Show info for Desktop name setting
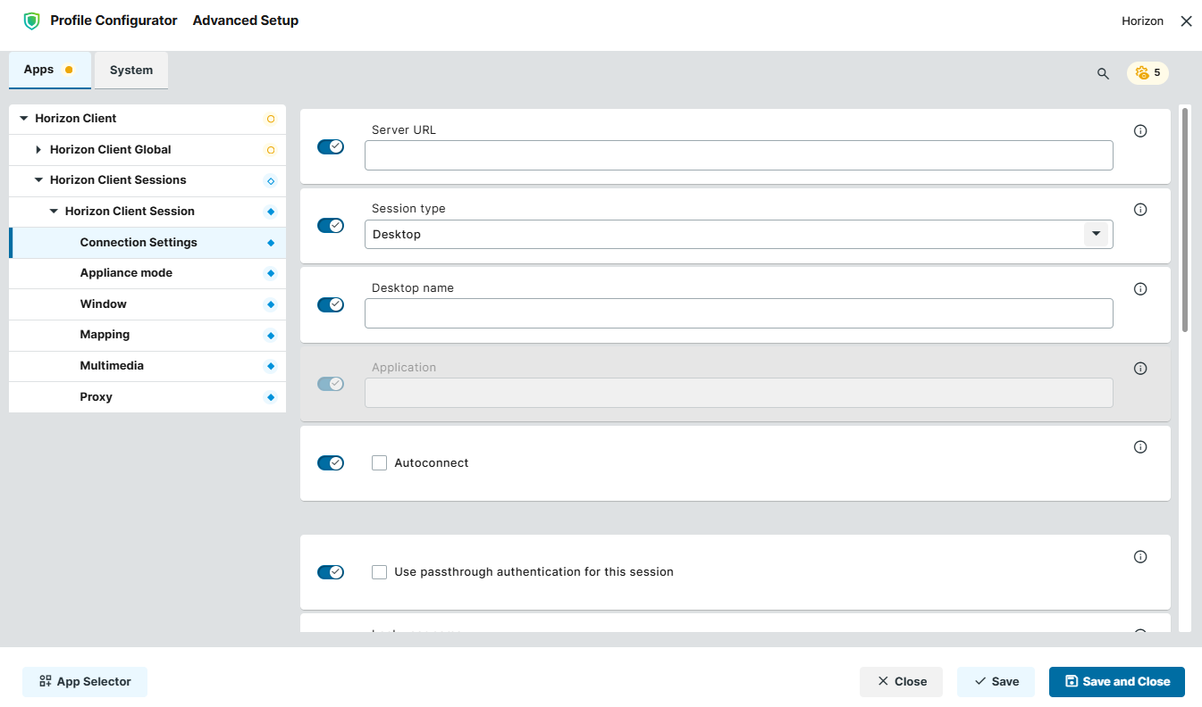The width and height of the screenshot is (1202, 707). pos(1140,289)
